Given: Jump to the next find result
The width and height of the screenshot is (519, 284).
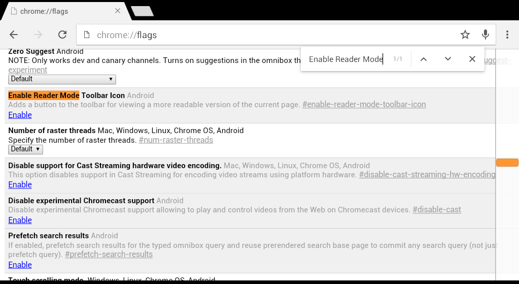Looking at the screenshot, I should pos(448,59).
